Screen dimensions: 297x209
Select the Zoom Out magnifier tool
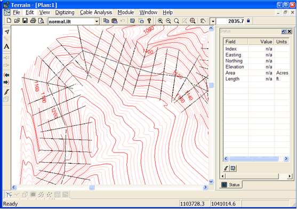[x=168, y=21]
